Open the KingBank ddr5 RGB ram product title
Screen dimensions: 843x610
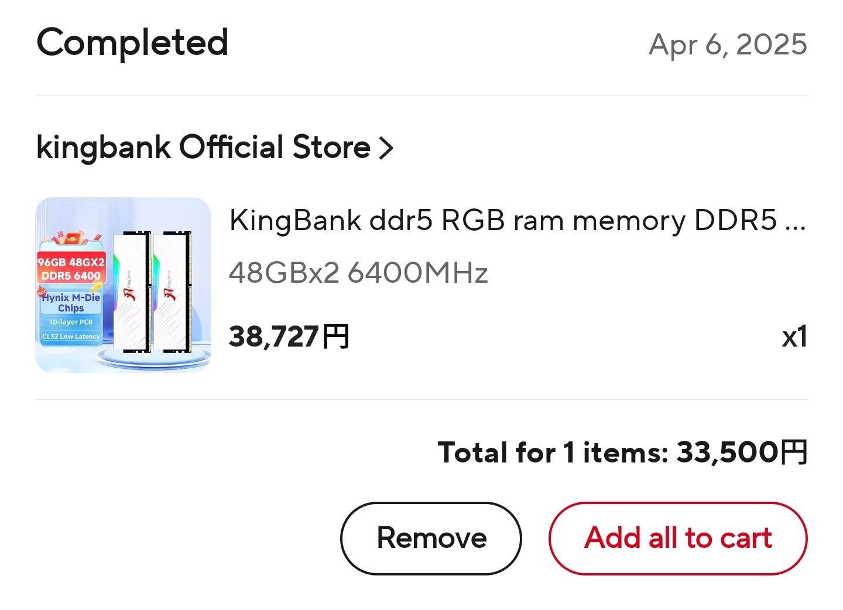[x=517, y=221]
